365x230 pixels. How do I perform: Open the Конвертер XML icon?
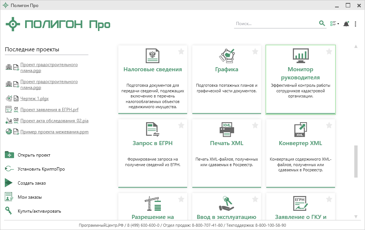pos(300,130)
